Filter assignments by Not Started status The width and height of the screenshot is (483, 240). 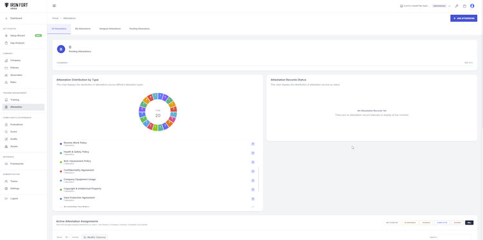pos(392,223)
